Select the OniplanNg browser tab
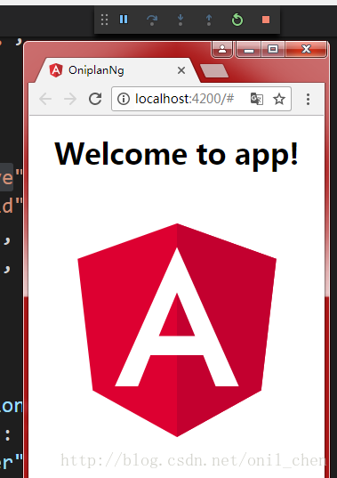This screenshot has width=337, height=478. [x=117, y=70]
